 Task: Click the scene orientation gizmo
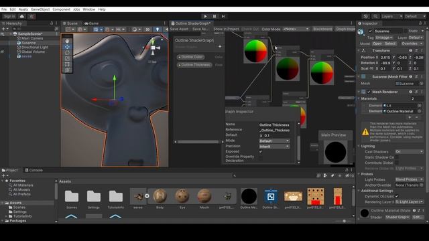(153, 48)
